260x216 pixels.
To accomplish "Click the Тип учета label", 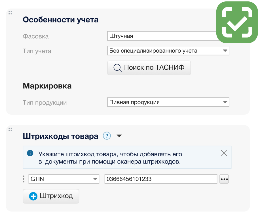I will (37, 51).
